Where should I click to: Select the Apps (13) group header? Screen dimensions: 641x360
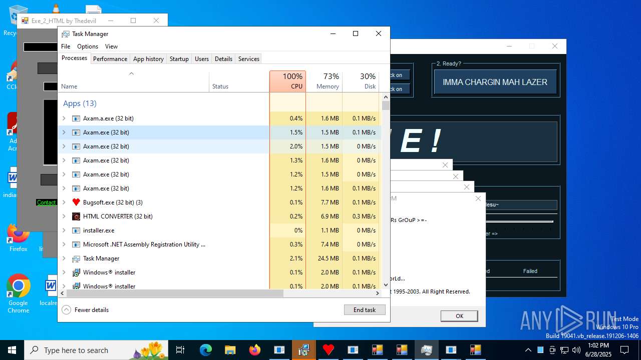pyautogui.click(x=80, y=103)
